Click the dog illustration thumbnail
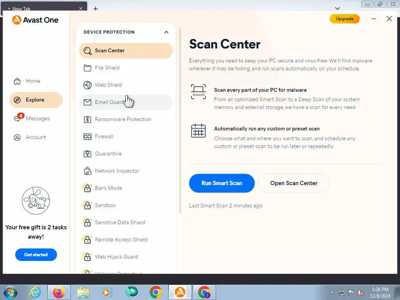 (36, 200)
